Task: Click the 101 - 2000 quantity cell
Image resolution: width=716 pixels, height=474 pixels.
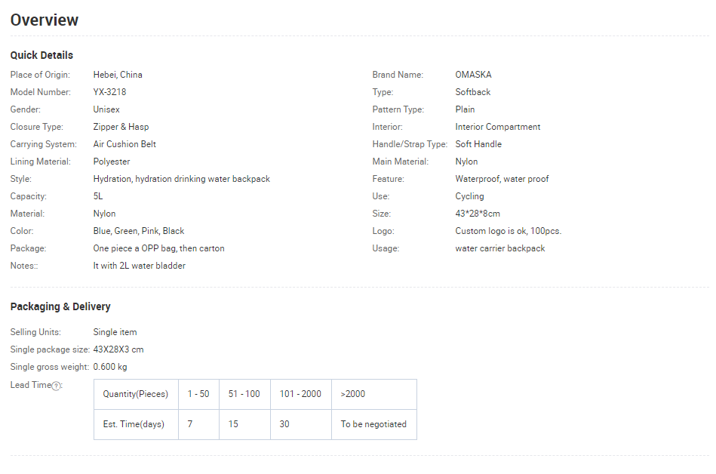Action: (x=301, y=394)
